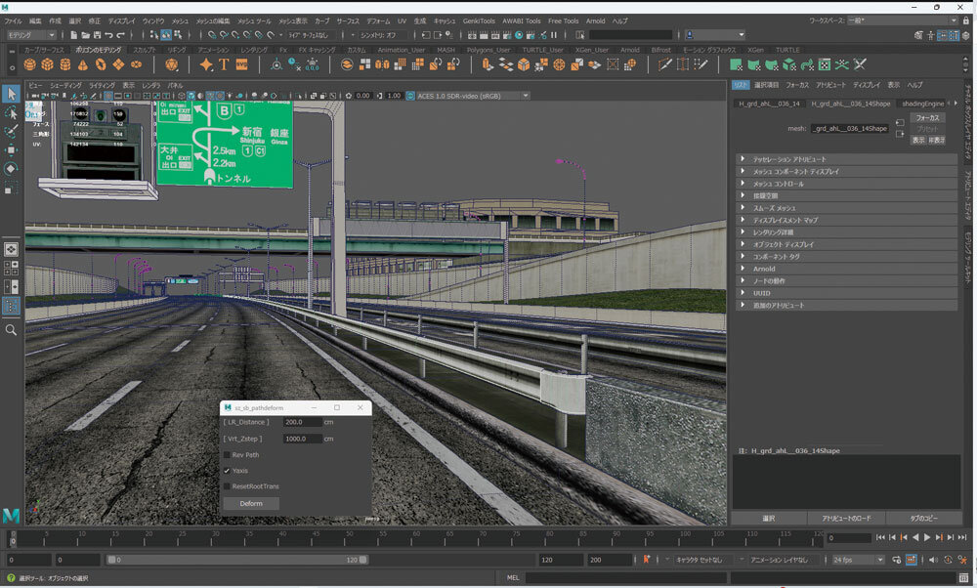The height and width of the screenshot is (588, 977).
Task: Click the magnifier search icon in left sidebar
Action: [11, 330]
